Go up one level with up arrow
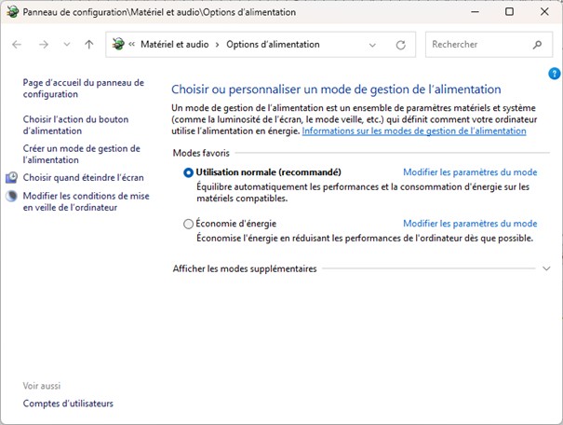 click(x=89, y=45)
